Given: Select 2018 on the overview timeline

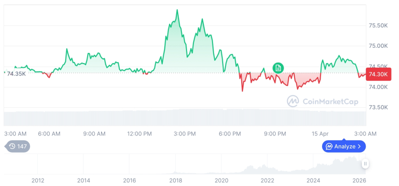Looking at the screenshot, I should click(x=175, y=180).
